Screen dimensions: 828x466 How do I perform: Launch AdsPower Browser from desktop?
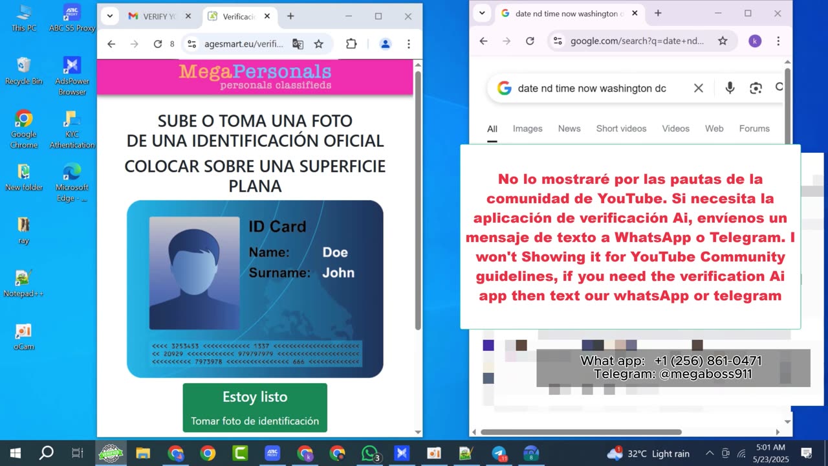click(72, 76)
